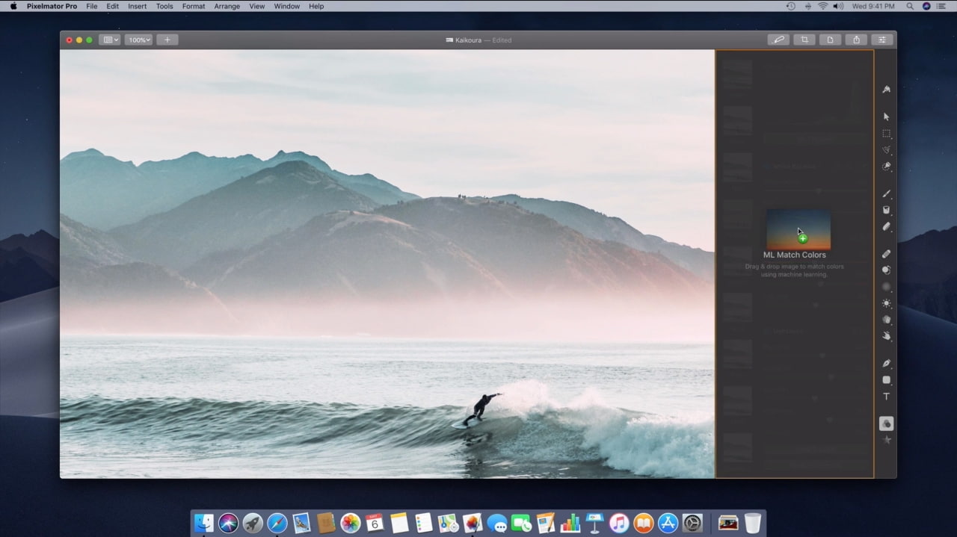Select the Paint brush tool
Viewport: 957px width, 537px height.
pos(887,193)
